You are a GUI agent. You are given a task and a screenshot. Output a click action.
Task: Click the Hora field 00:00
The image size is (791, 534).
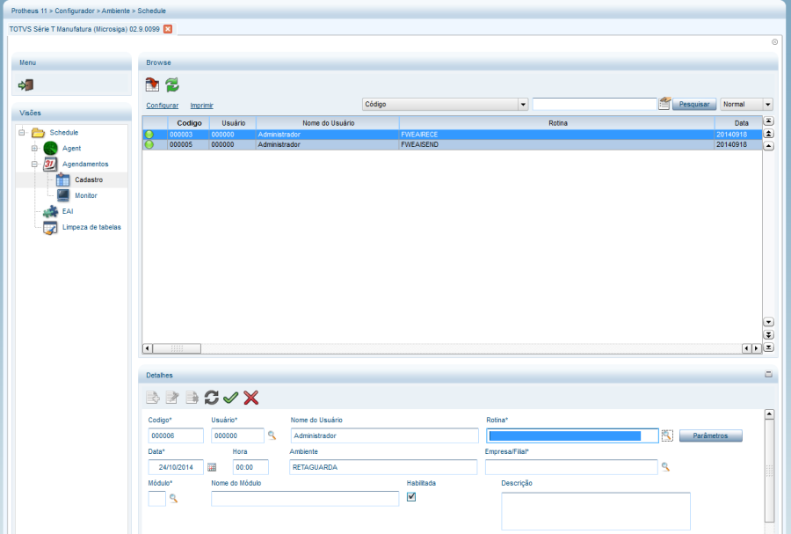[250, 467]
